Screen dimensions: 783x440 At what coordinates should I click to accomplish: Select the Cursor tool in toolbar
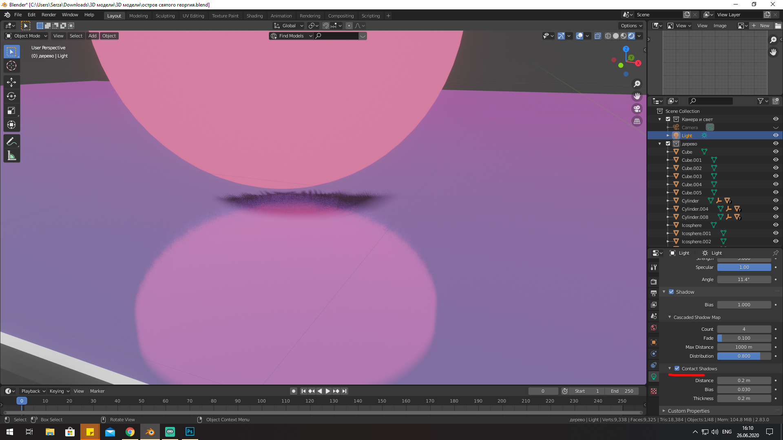click(x=11, y=66)
